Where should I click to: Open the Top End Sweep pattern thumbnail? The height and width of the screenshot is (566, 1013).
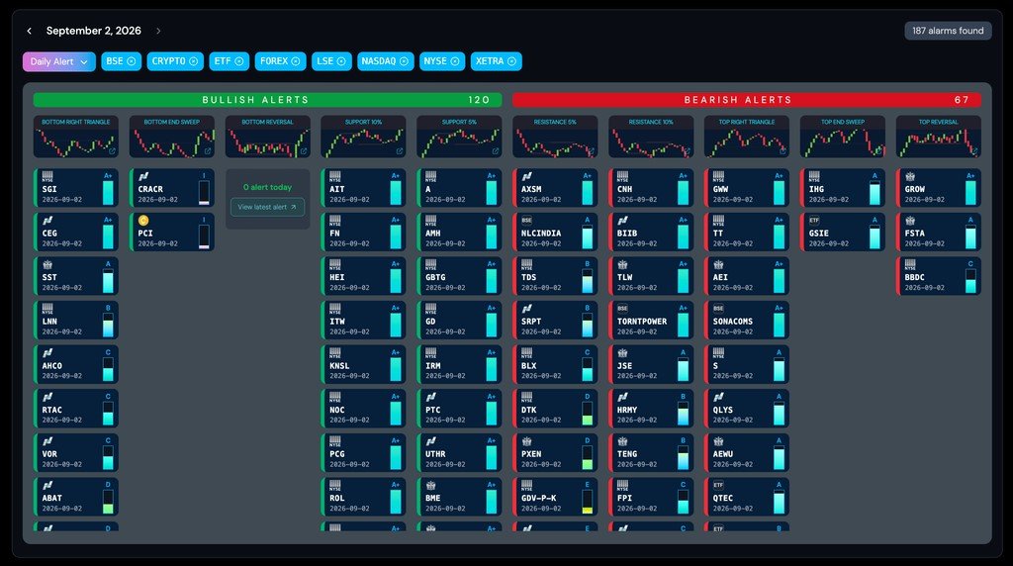(843, 137)
